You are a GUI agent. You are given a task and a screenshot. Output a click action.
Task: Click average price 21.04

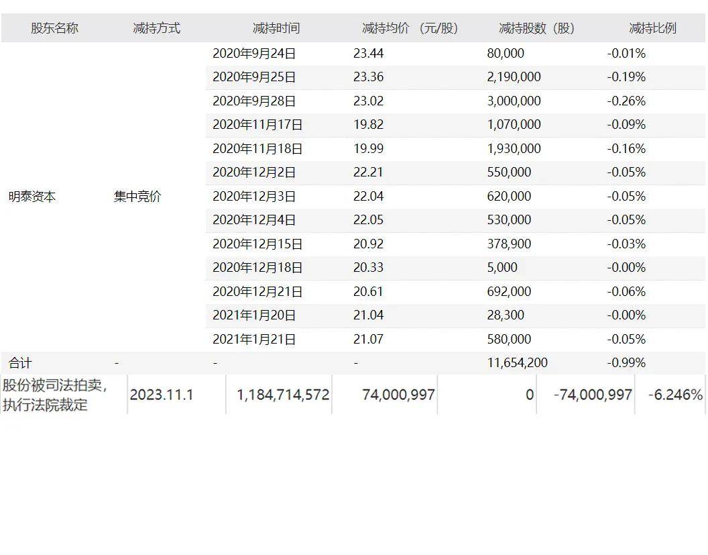[369, 315]
